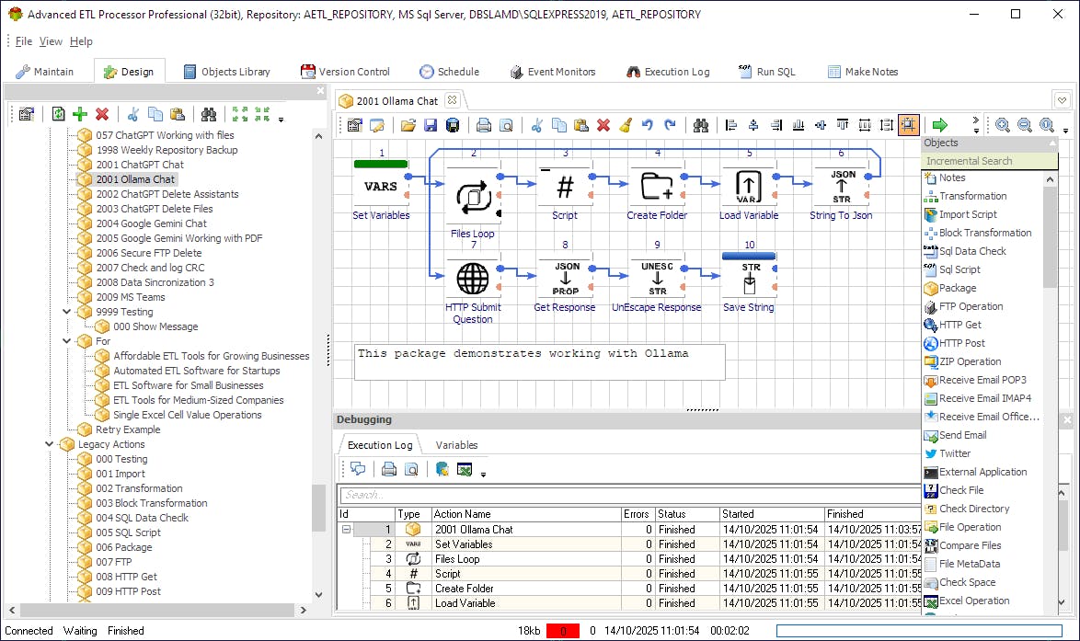Screen dimensions: 1080x641
Task: Open the tree toolbar overflow dropdown arrow
Action: click(281, 120)
